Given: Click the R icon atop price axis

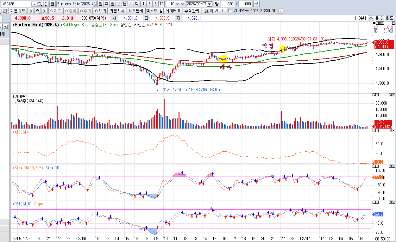Looking at the screenshot, I should click(380, 23).
